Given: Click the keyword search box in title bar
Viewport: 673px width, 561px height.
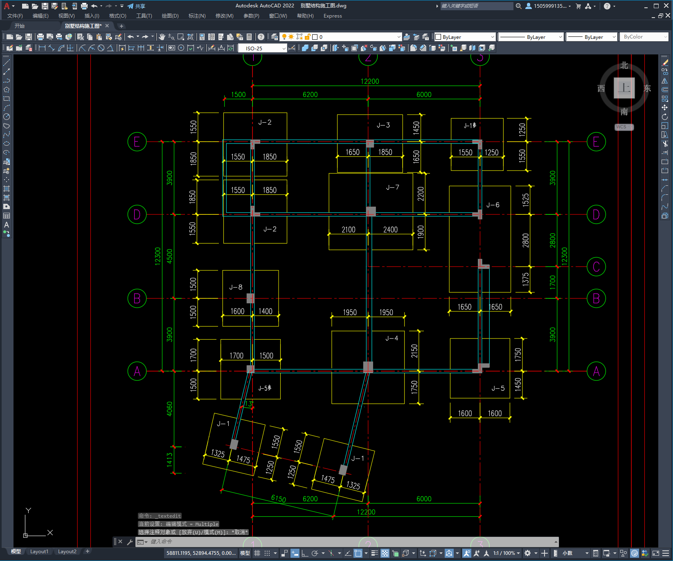Looking at the screenshot, I should click(477, 6).
